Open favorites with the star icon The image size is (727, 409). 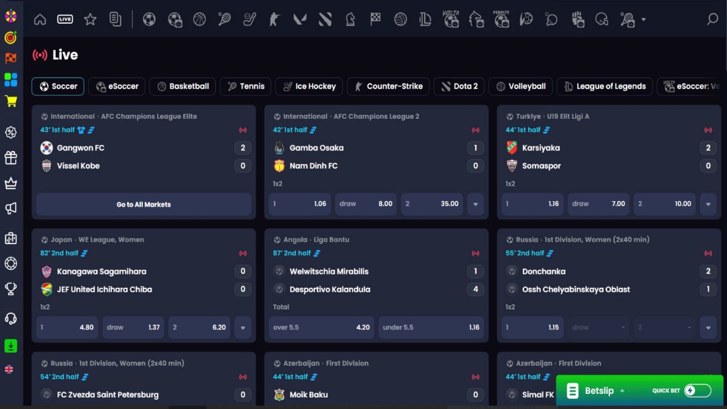point(90,19)
